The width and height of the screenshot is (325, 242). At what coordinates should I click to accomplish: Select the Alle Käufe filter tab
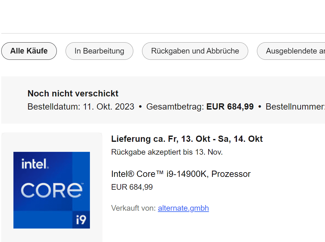point(29,51)
